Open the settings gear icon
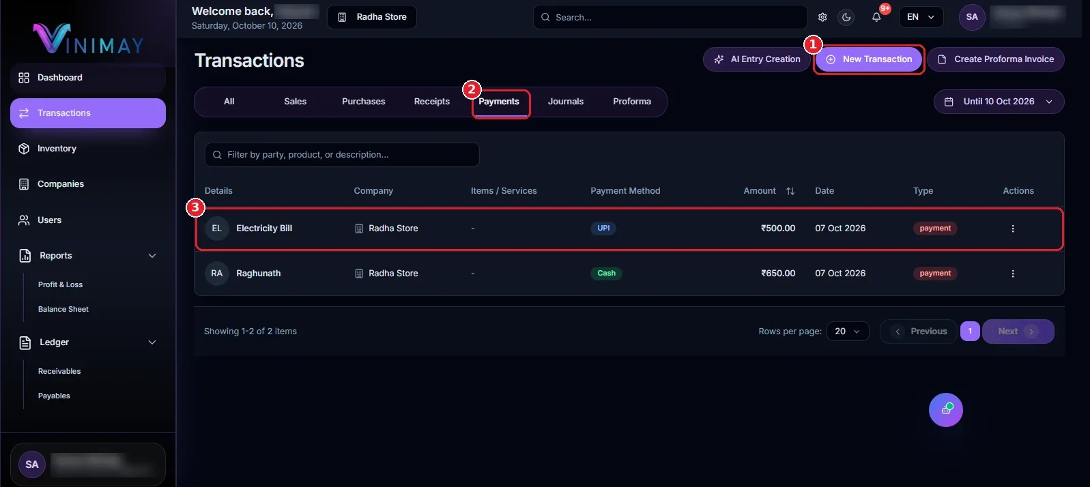1090x487 pixels. coord(822,17)
